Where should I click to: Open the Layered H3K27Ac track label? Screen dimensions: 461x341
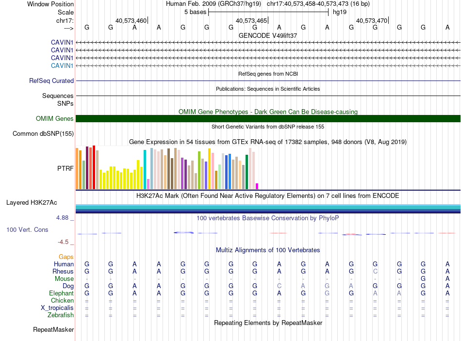pyautogui.click(x=32, y=203)
